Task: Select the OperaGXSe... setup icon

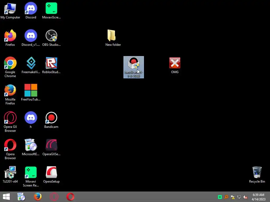Action: click(51, 147)
